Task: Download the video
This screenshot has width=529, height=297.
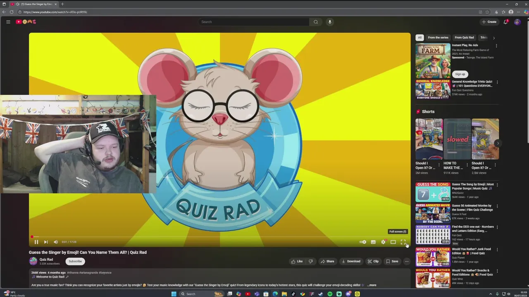Action: [x=351, y=261]
